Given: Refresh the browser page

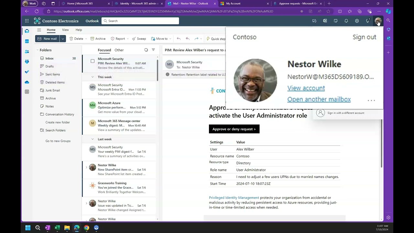Looking at the screenshot, I should point(37,11).
